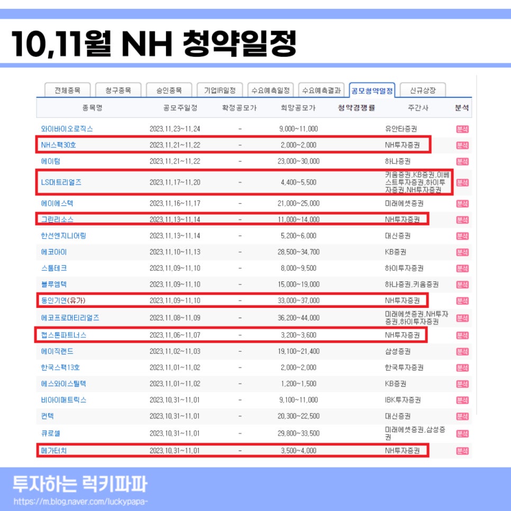Open 분석 icon for 블루엠텍 row
This screenshot has width=511, height=511.
(x=462, y=285)
